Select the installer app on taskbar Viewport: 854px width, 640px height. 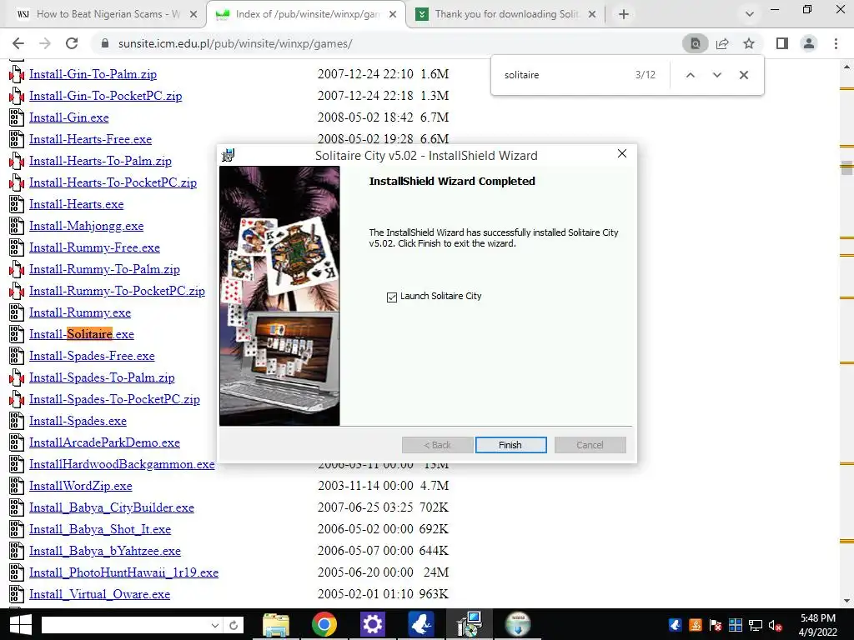[x=470, y=624]
